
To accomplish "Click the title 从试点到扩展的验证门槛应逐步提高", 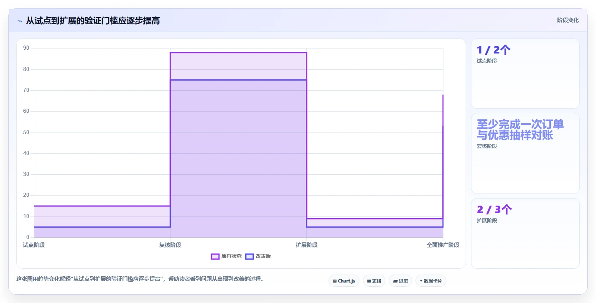I will pos(93,20).
